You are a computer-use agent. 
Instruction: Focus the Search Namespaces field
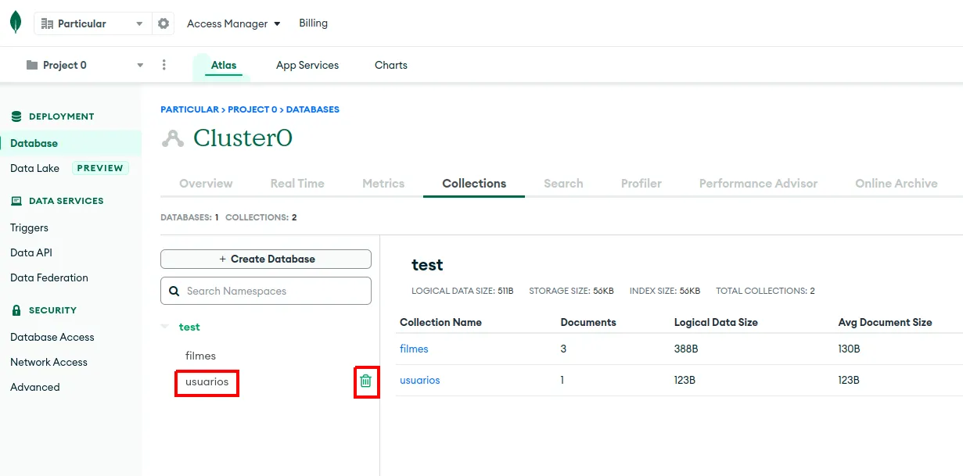tap(266, 291)
